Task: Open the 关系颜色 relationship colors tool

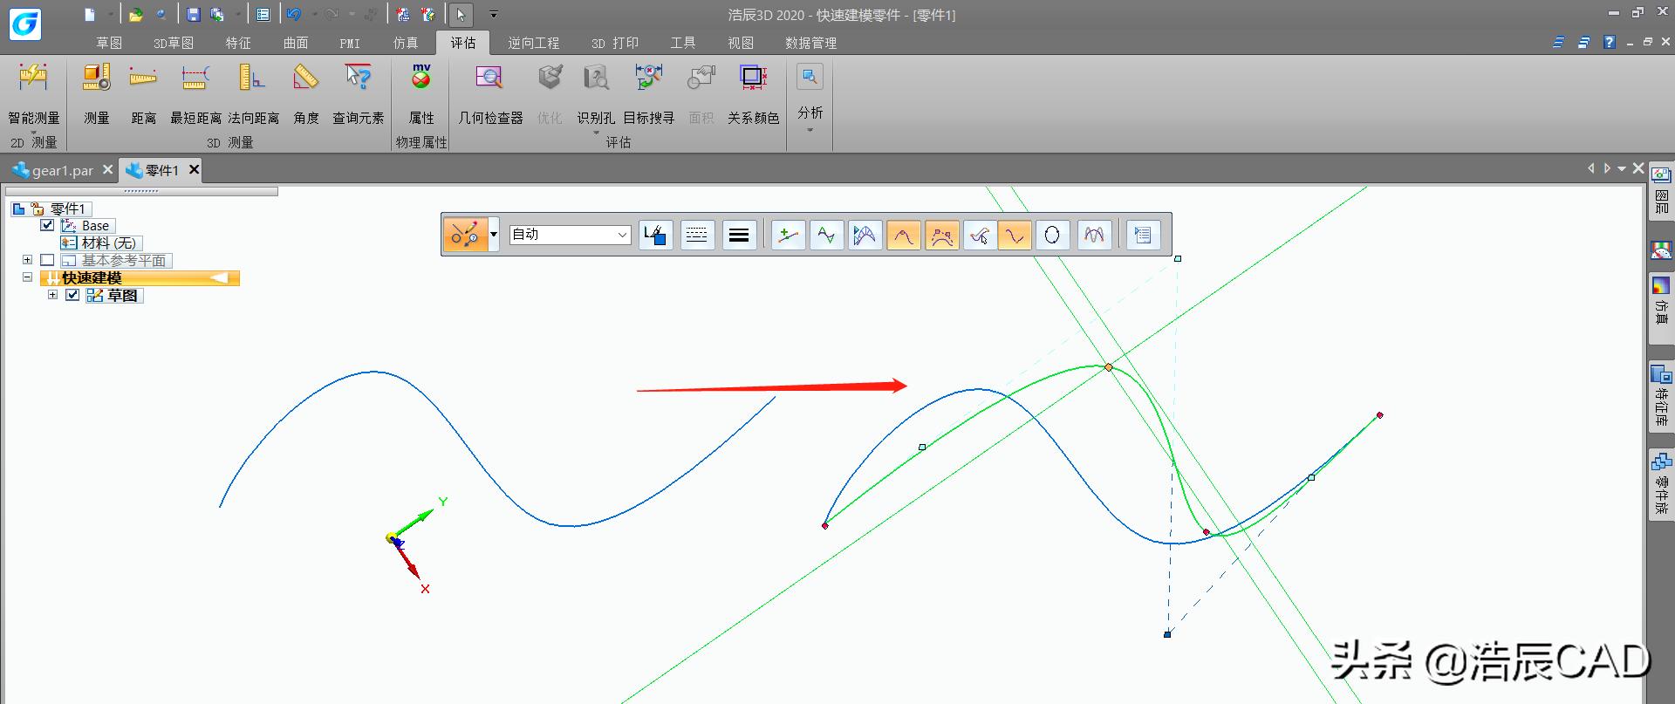Action: (x=753, y=94)
